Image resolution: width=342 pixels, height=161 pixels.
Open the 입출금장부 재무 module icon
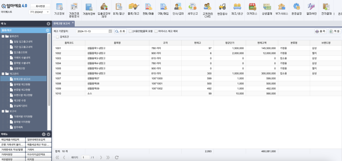tap(104, 10)
